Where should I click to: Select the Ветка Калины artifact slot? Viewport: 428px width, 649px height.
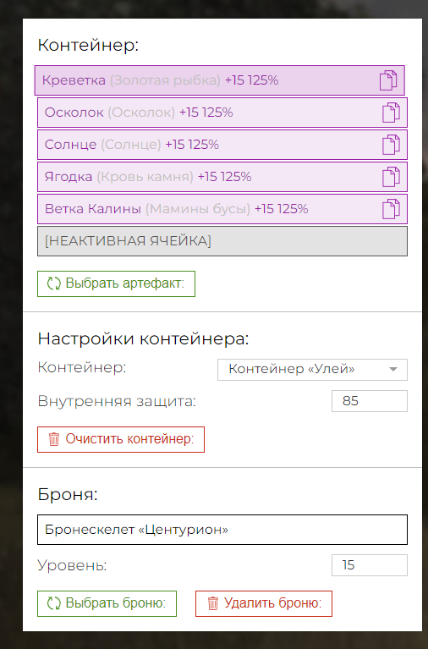[x=222, y=209]
